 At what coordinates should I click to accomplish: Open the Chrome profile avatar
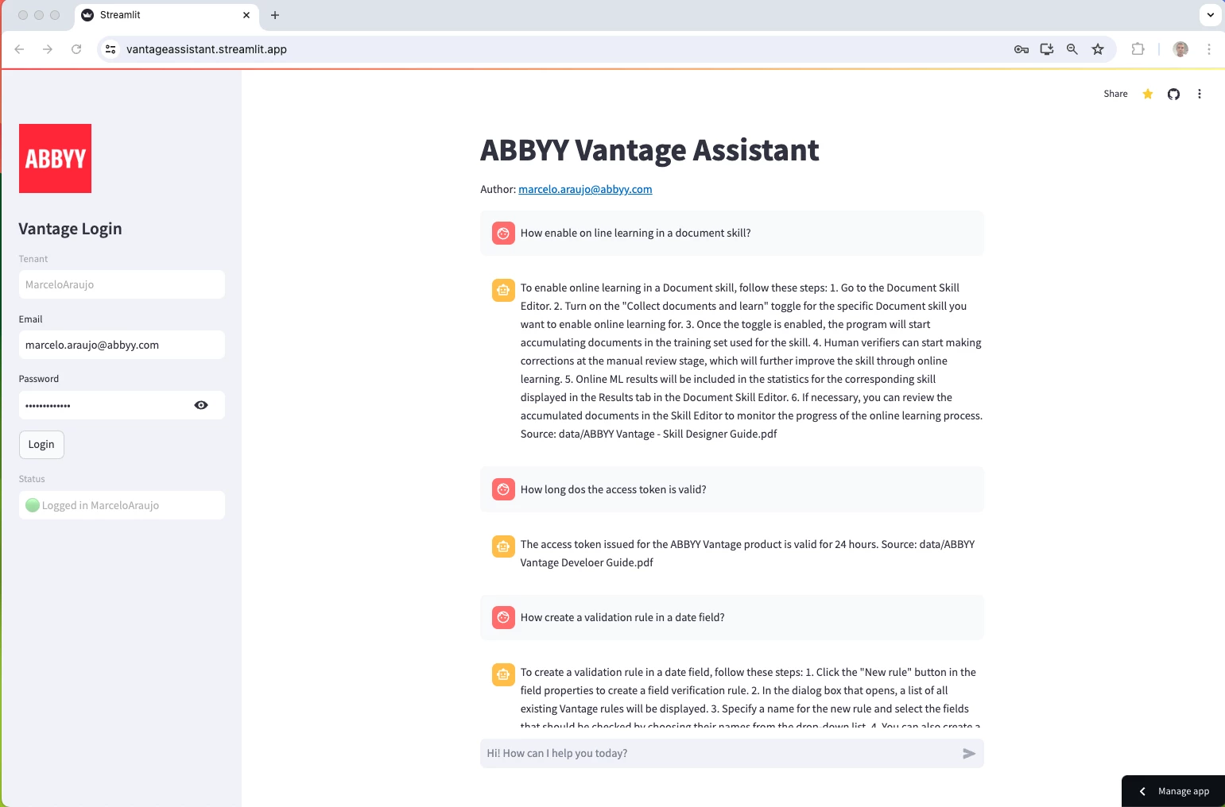[1180, 49]
